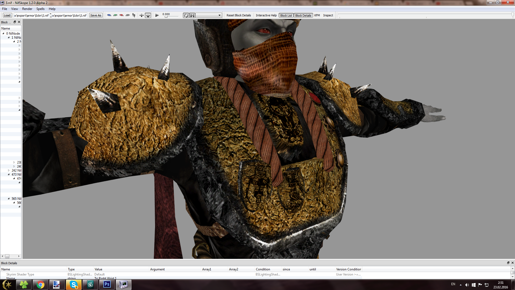Collapse the 0 NiNode tree item

point(3,34)
